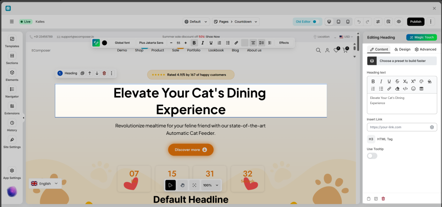Viewport: 442px width, 207px height.
Task: Insert emoji in heading text editor
Action: 413,89
